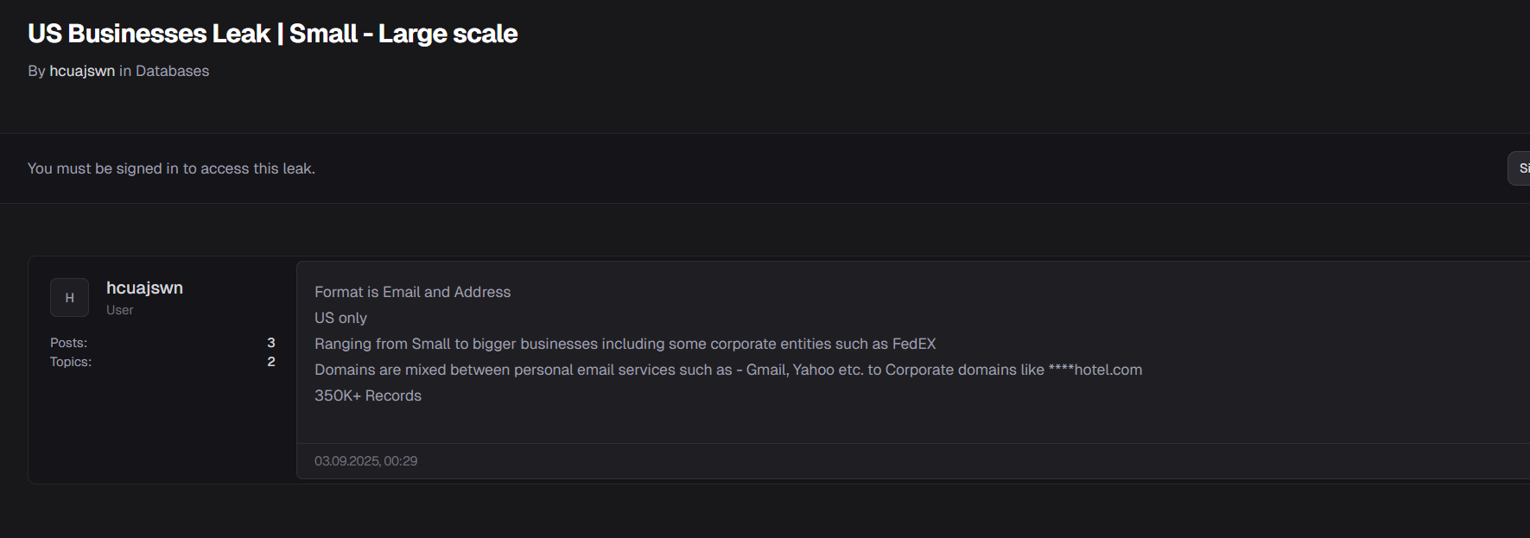The width and height of the screenshot is (1530, 538).
Task: Click the posts number 3
Action: [x=271, y=343]
